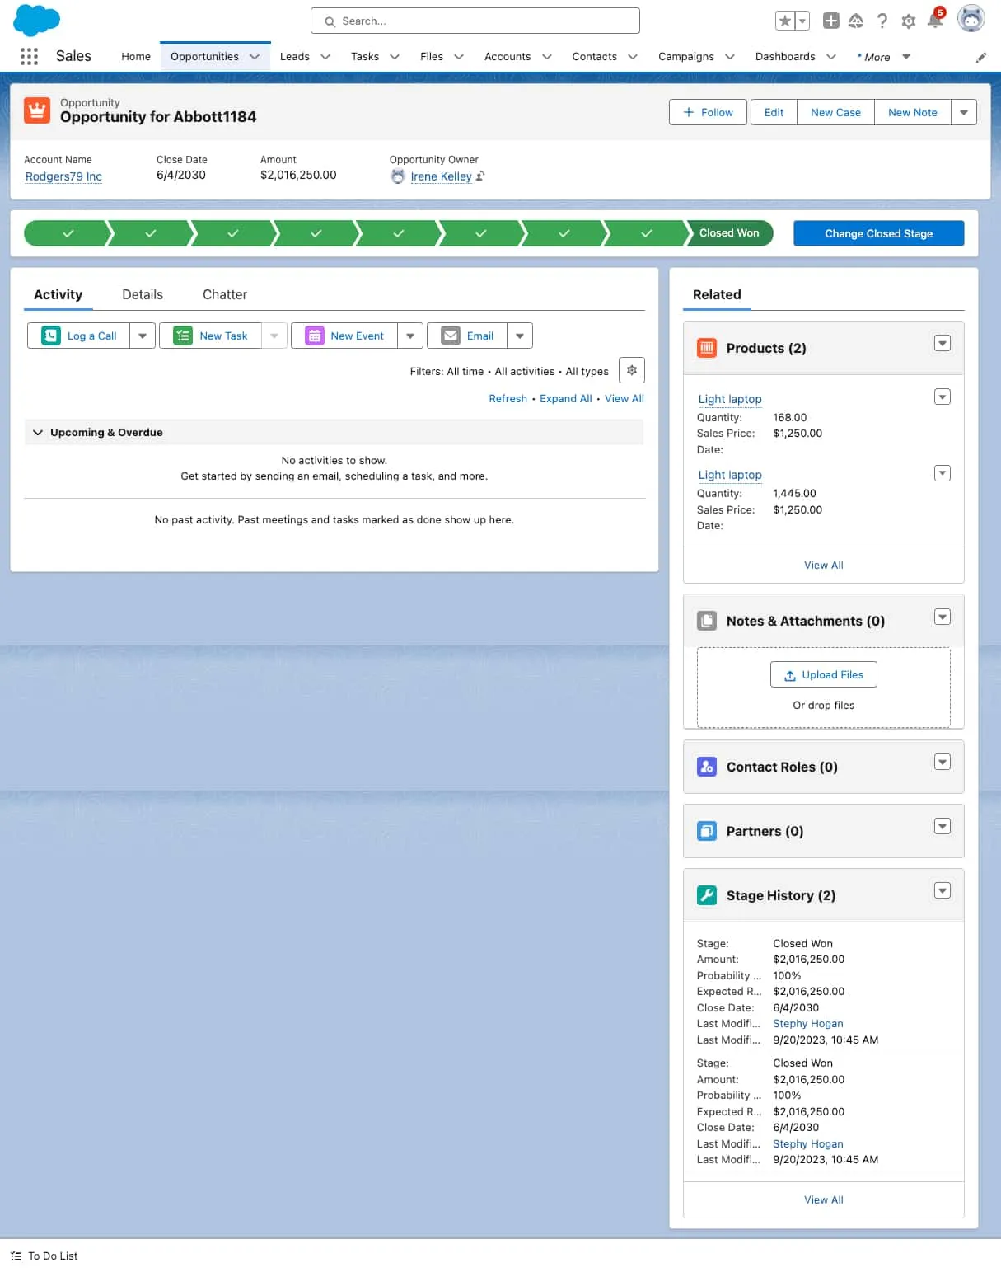Open the Setup gear icon
This screenshot has height=1272, width=1001.
tap(909, 21)
